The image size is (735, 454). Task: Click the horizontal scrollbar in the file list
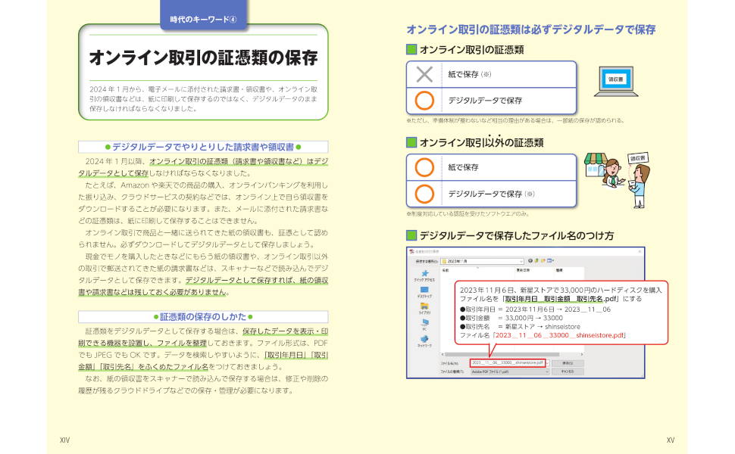(x=502, y=354)
